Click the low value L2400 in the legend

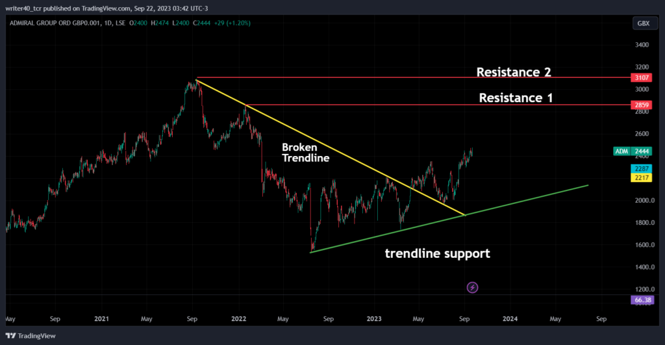[181, 23]
